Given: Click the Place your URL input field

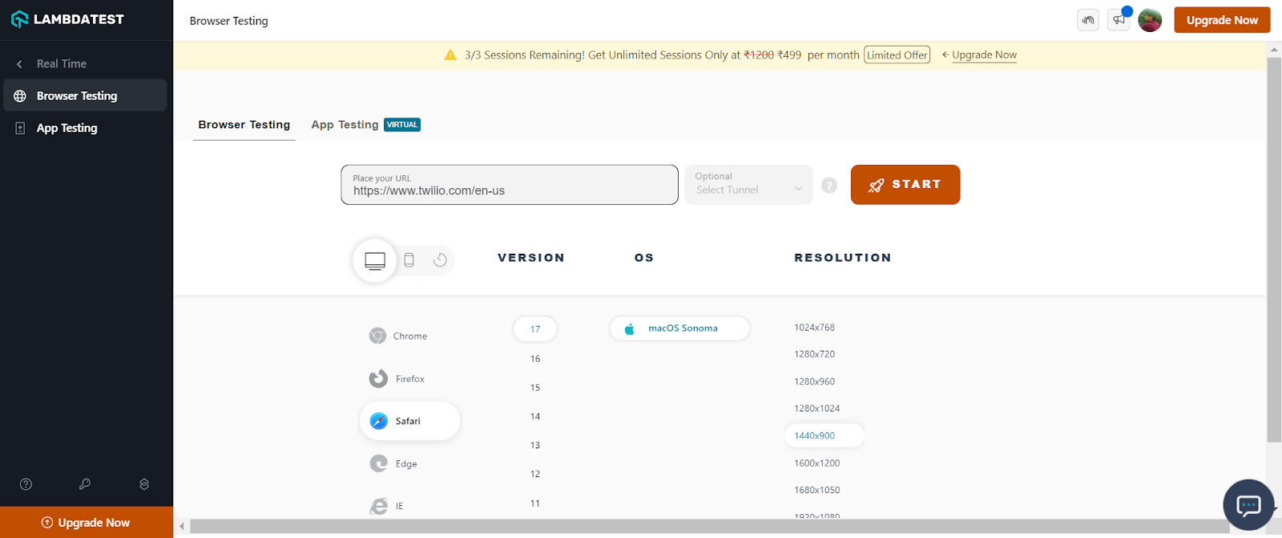Looking at the screenshot, I should [510, 191].
